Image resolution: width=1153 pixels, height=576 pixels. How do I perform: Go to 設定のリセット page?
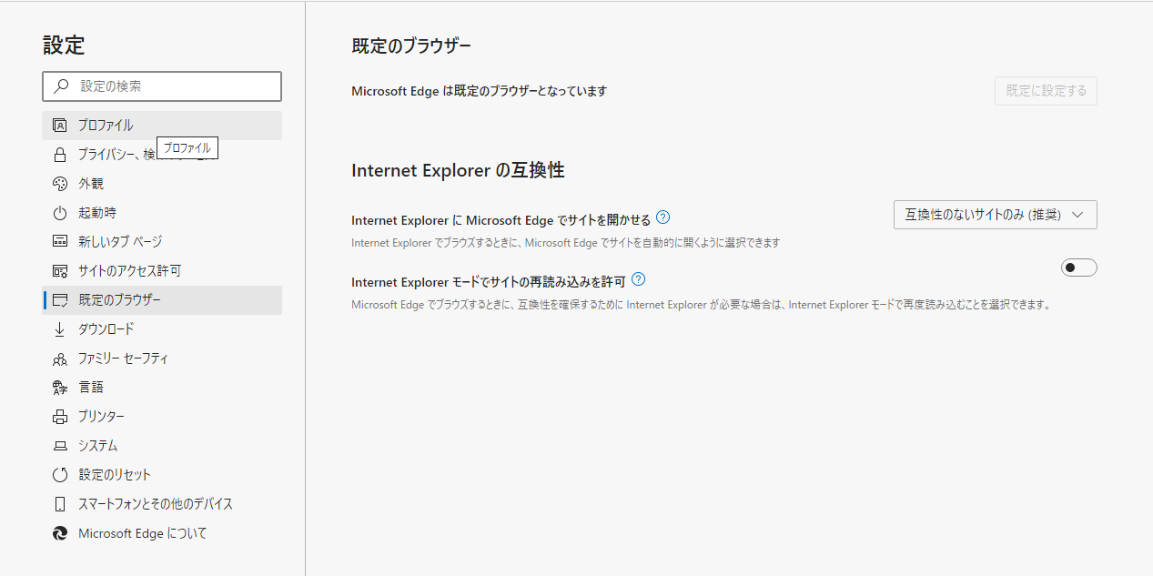162,475
